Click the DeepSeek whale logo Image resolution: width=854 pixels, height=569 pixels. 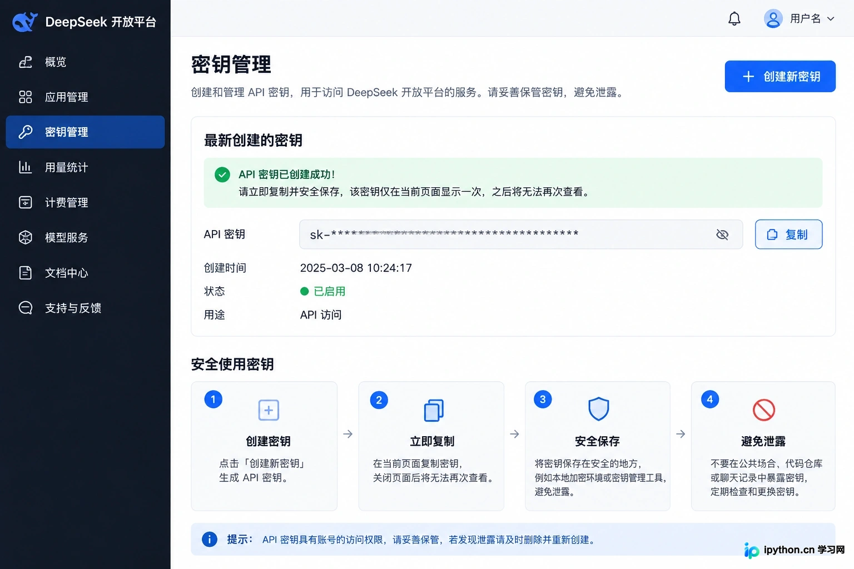point(25,22)
